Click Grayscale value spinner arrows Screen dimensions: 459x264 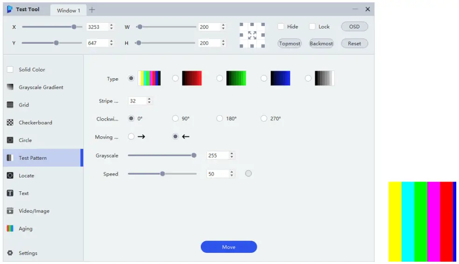coord(232,156)
